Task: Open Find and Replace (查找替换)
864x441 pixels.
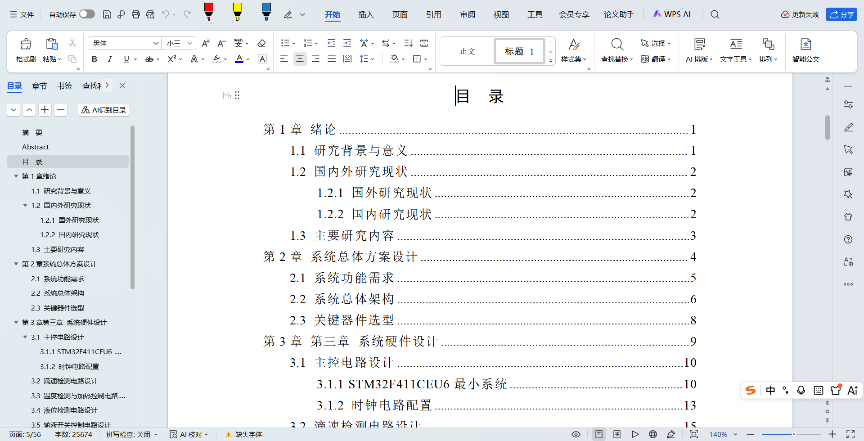Action: point(617,50)
